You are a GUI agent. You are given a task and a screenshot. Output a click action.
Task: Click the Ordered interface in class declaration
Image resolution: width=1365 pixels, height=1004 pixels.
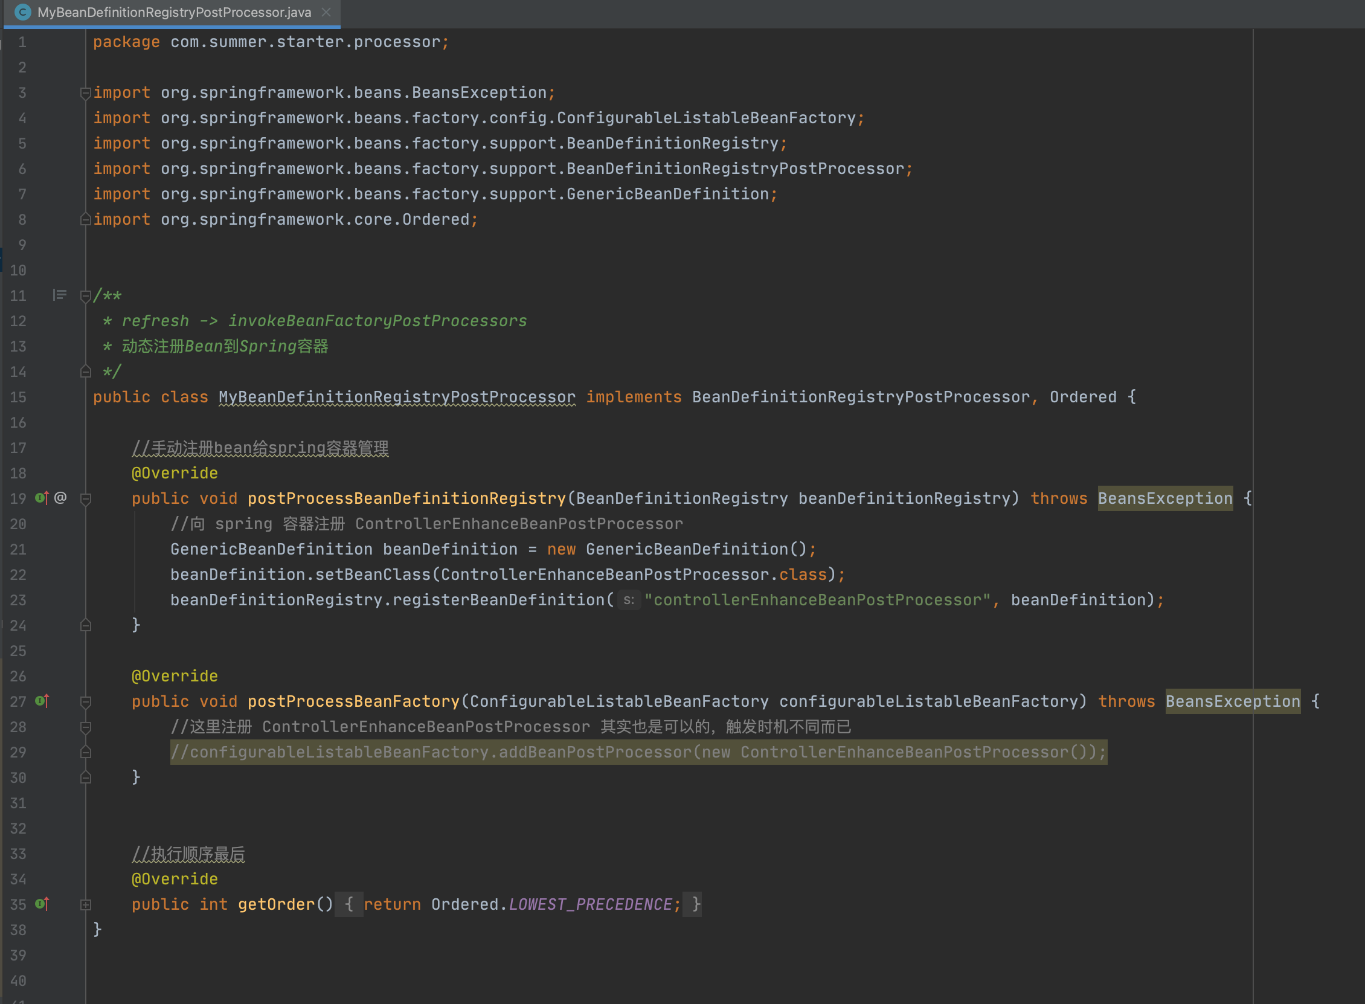[x=1082, y=397]
